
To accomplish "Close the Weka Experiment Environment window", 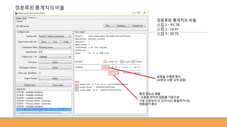I will tap(144, 13).
